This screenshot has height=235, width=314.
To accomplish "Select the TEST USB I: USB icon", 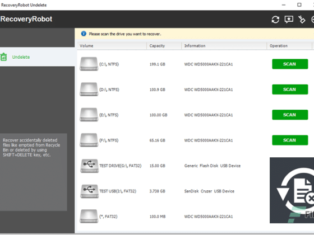I will pos(89,191).
